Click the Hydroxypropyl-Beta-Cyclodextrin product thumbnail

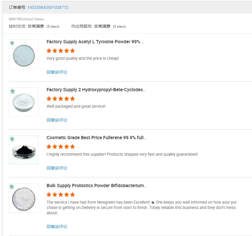click(x=24, y=102)
